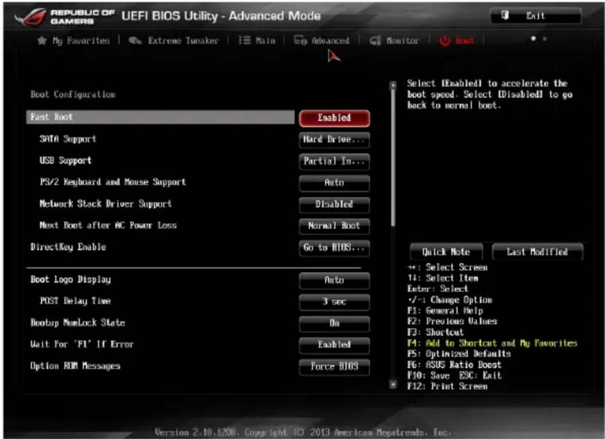
Task: Open the My Favorites tab
Action: pos(73,41)
